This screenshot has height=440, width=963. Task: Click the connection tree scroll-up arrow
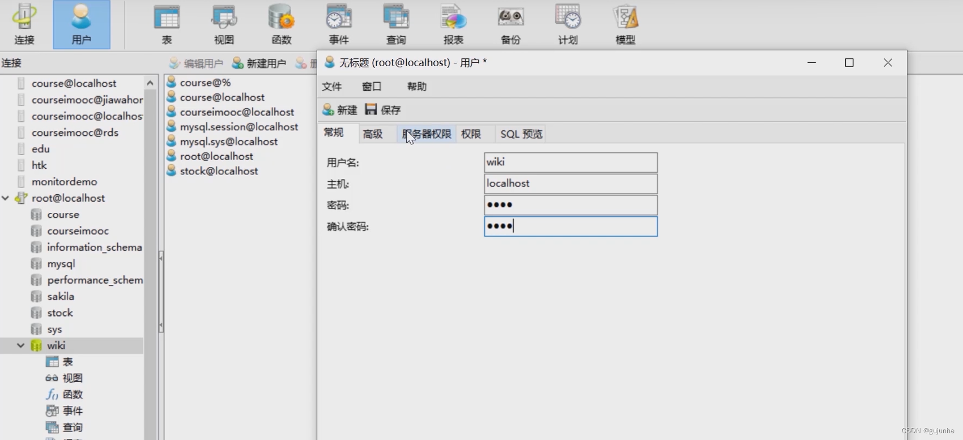point(150,83)
